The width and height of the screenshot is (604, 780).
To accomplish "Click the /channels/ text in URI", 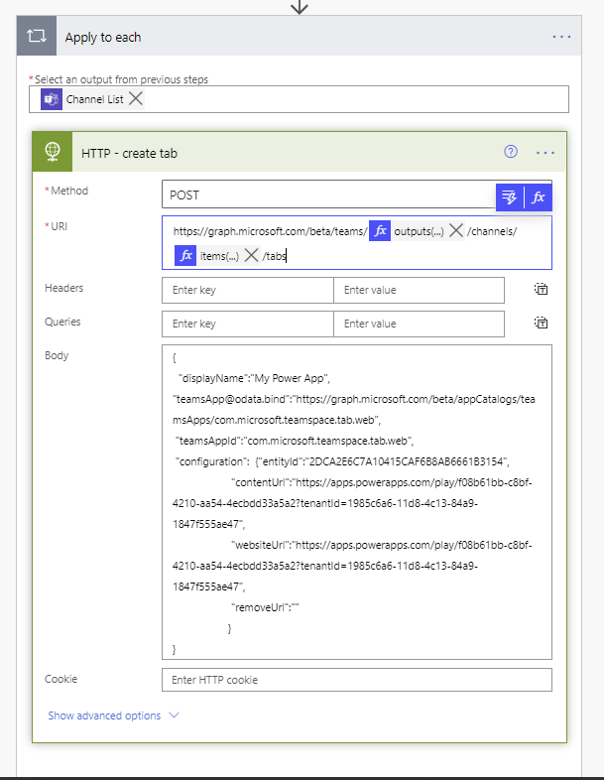I will (x=492, y=231).
